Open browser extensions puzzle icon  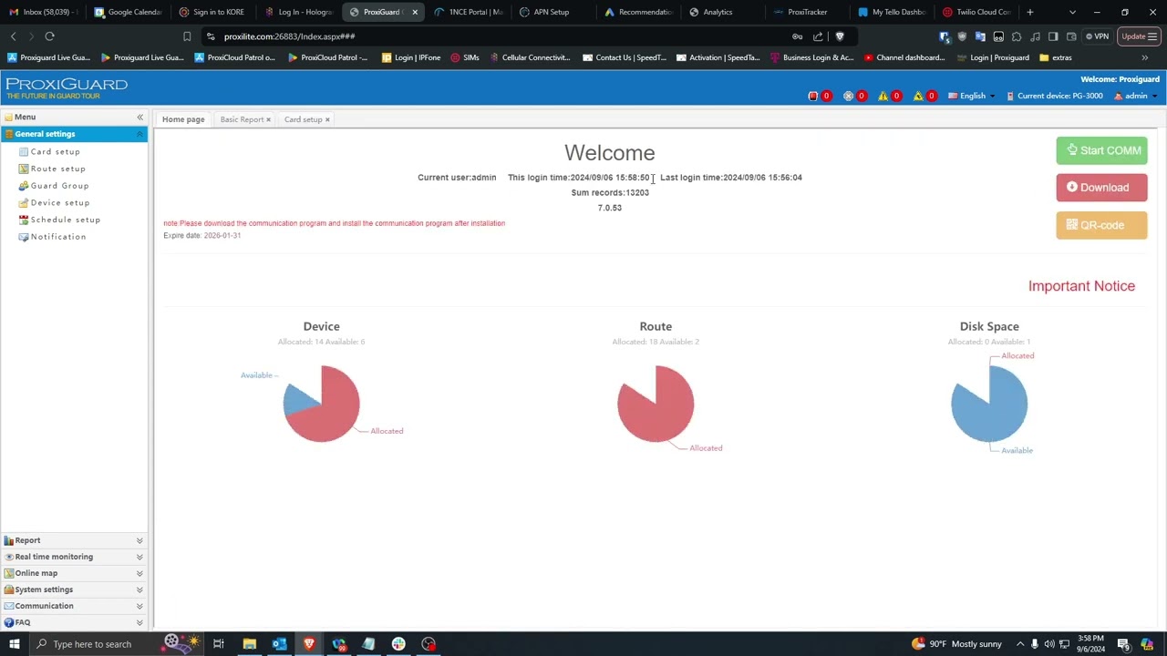[x=1017, y=36]
